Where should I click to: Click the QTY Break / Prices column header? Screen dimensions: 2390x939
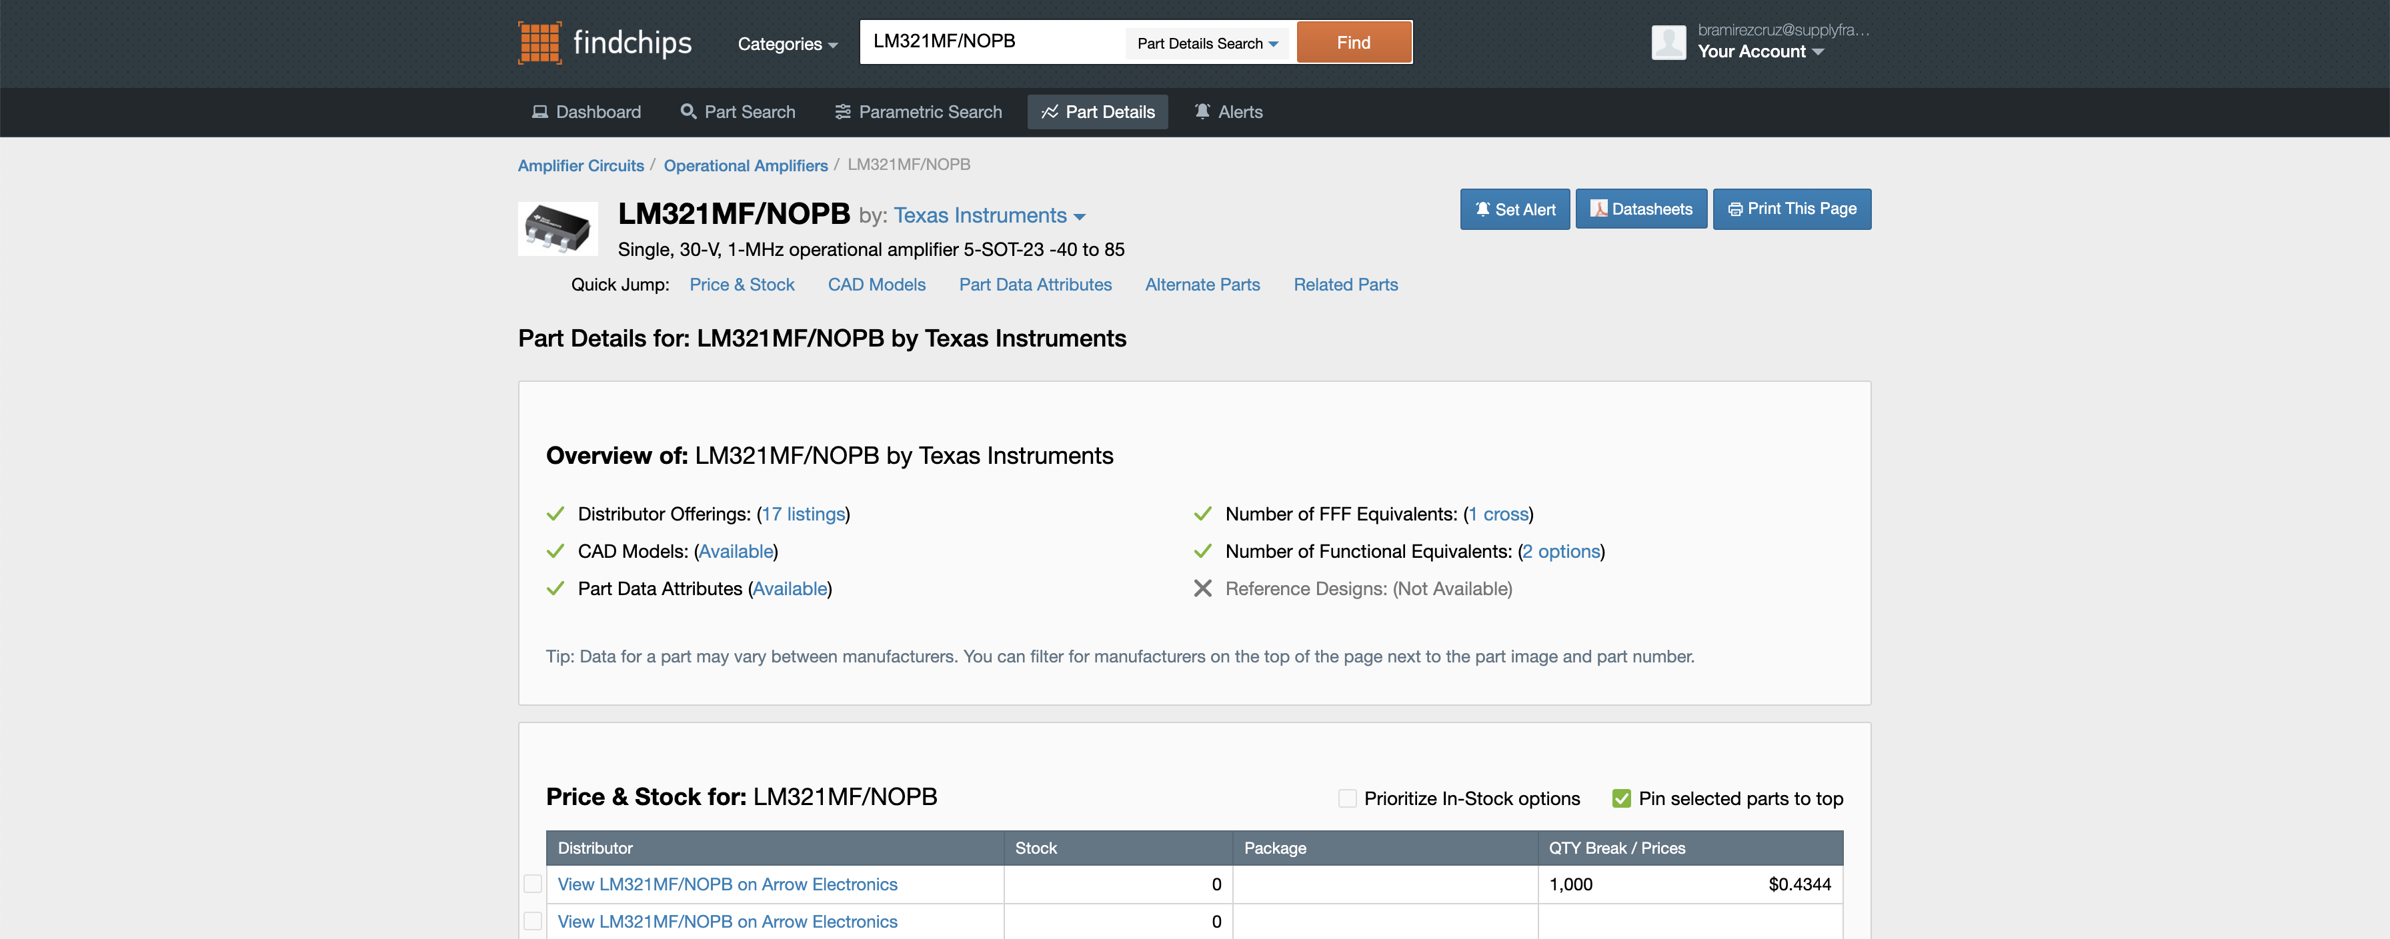(x=1690, y=848)
